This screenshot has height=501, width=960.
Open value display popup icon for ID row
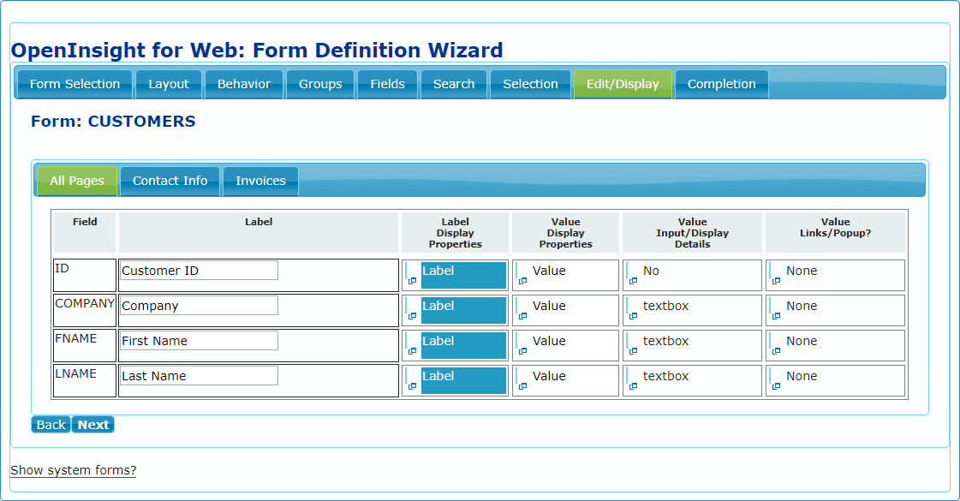coord(522,281)
